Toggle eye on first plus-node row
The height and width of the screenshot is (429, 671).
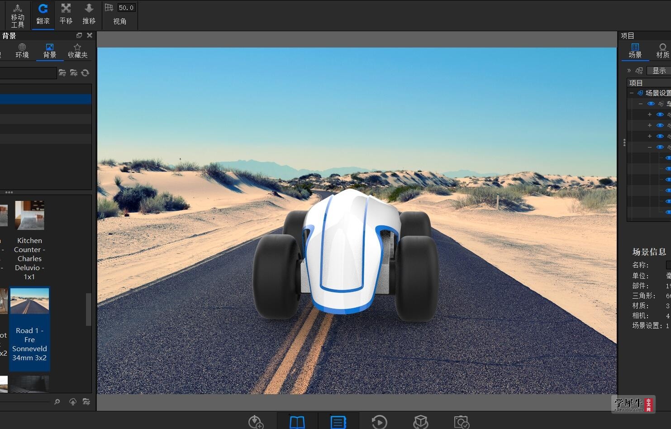[660, 114]
